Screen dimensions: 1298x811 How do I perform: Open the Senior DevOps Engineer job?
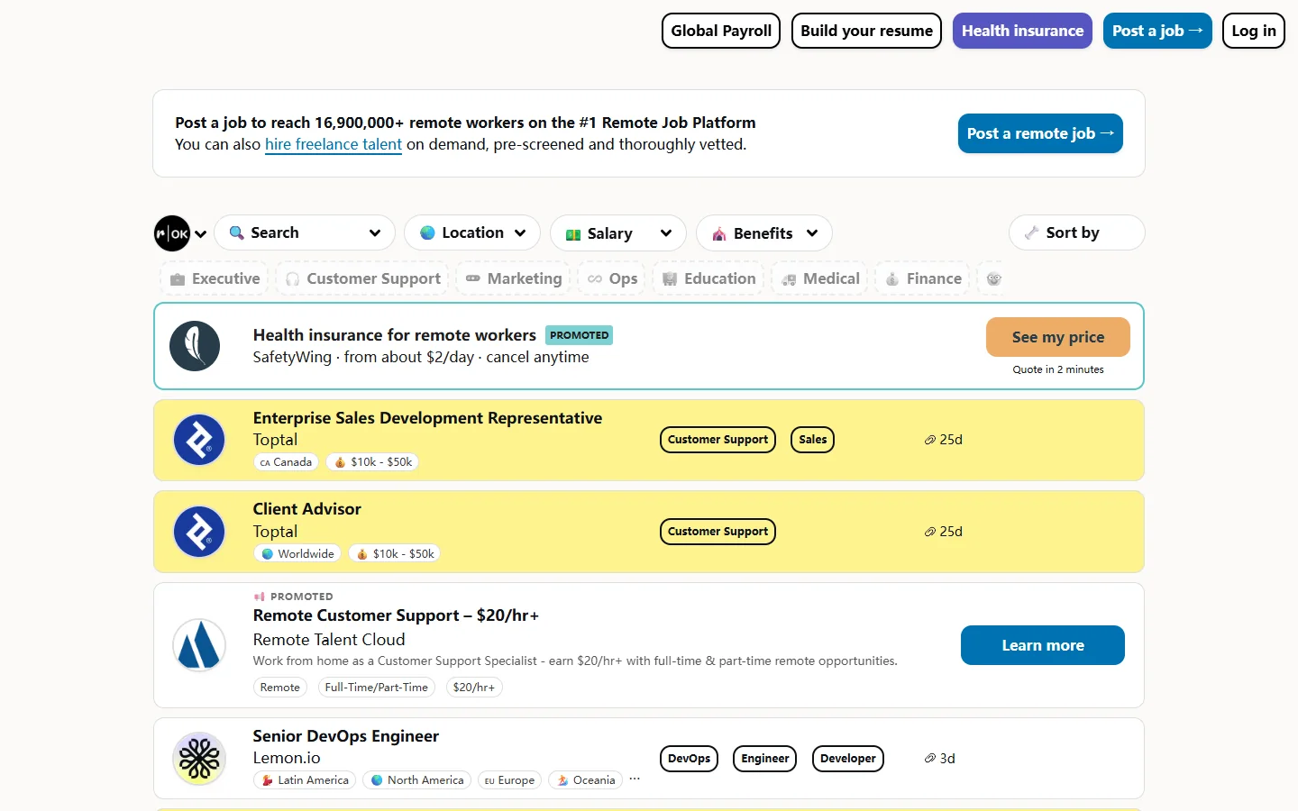(346, 736)
